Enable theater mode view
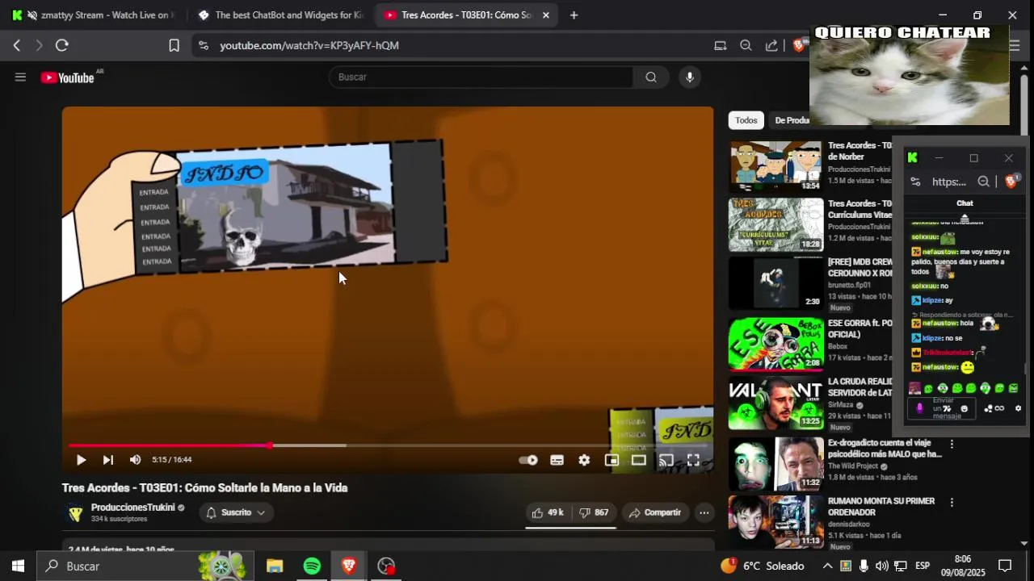Viewport: 1034px width, 581px height. (639, 460)
